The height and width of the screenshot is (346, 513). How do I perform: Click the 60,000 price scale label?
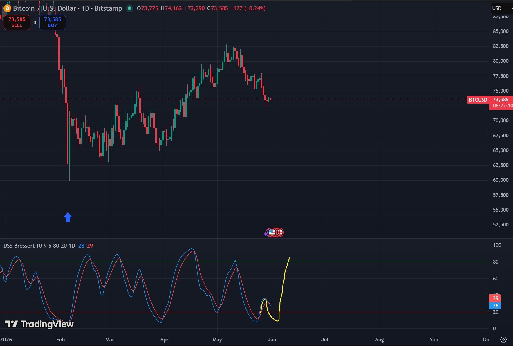501,180
